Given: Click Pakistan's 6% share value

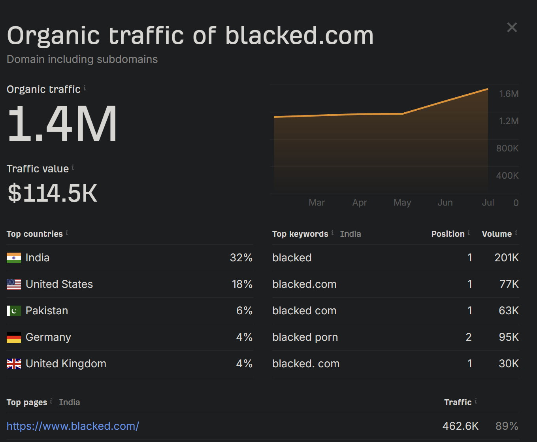Looking at the screenshot, I should [x=244, y=311].
